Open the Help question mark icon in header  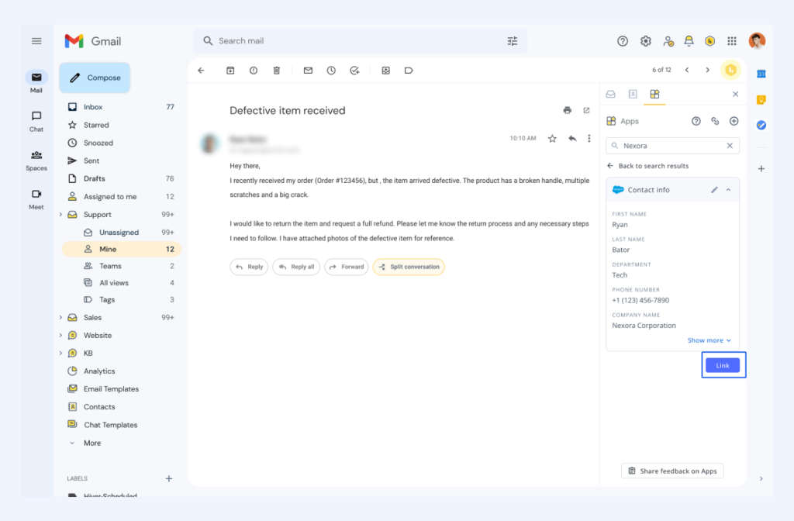[x=623, y=41]
